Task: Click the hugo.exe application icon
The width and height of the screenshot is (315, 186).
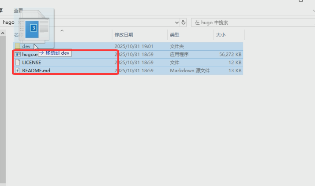Action: click(18, 55)
